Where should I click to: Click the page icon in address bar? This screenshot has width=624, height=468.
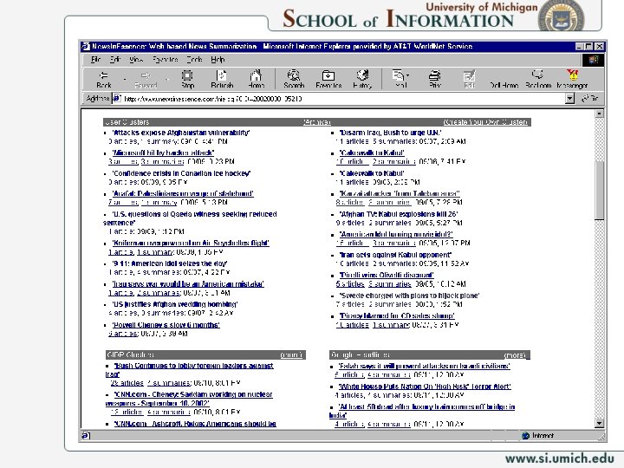tap(117, 98)
